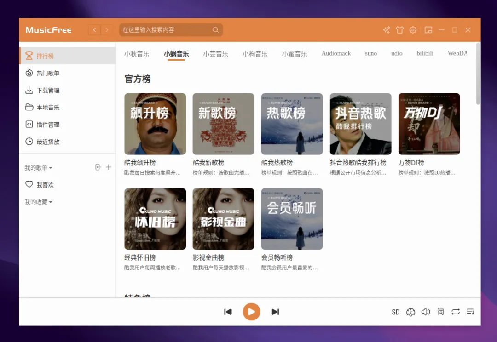
Task: Open playback speed dial icon
Action: [x=410, y=312]
